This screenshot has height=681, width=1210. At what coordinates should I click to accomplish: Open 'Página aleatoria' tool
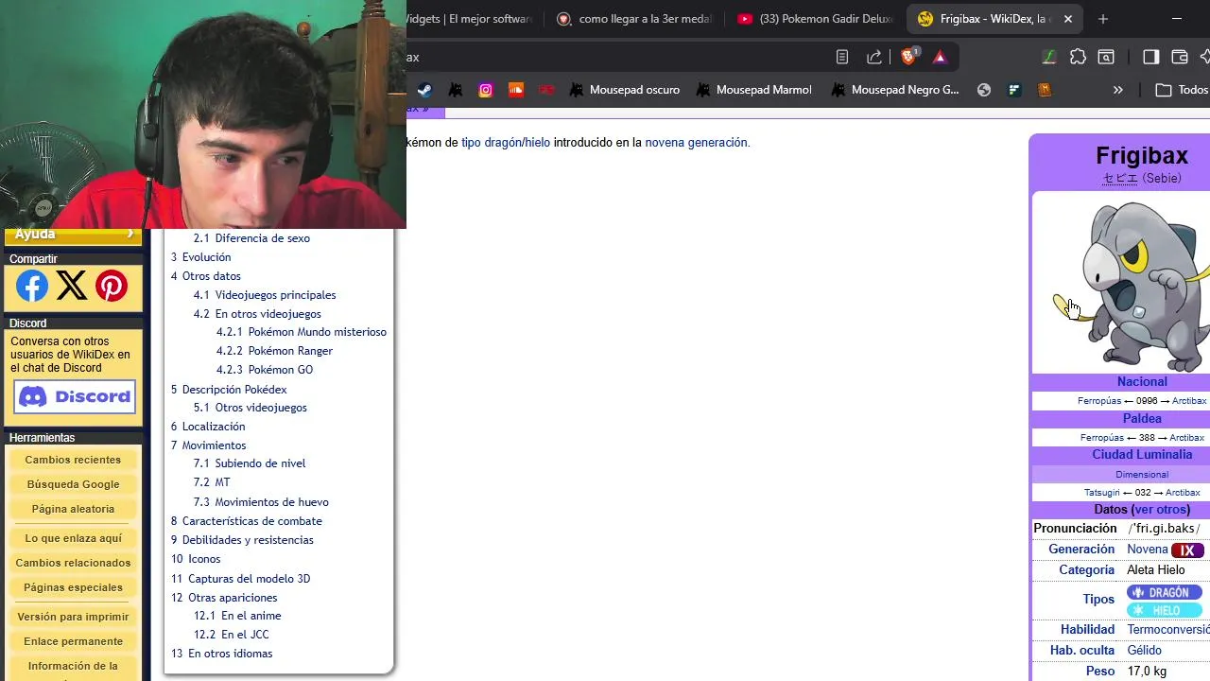pos(73,509)
